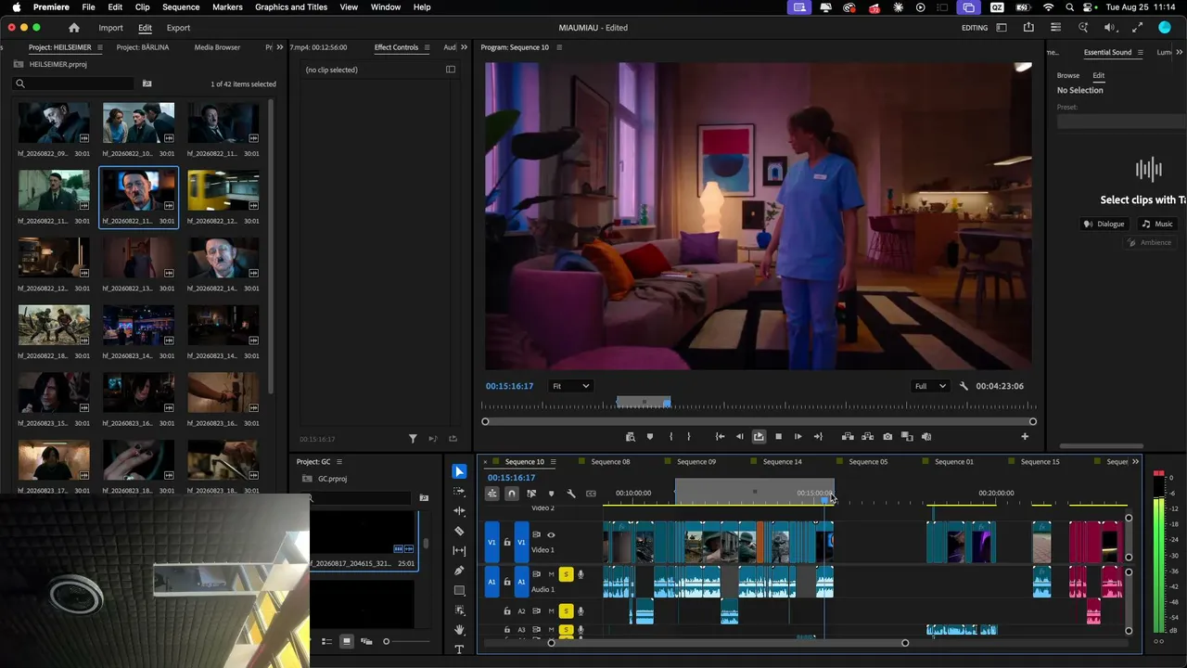This screenshot has height=668, width=1187.
Task: Click Export Frame camera icon
Action: [x=887, y=437]
